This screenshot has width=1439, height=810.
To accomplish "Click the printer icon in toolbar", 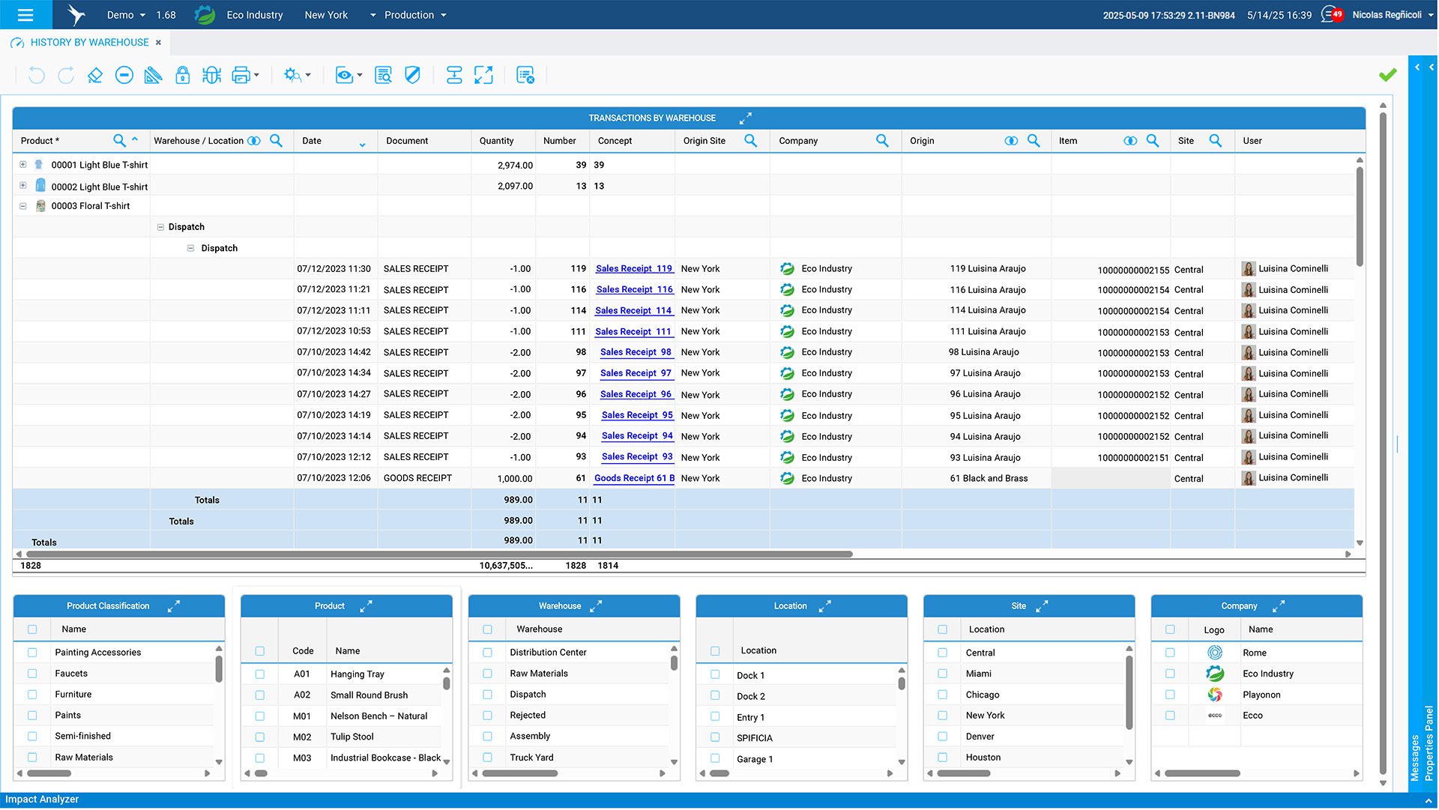I will 241,76.
